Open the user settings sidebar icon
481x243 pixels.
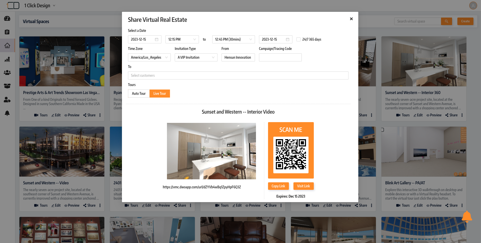coord(7,100)
